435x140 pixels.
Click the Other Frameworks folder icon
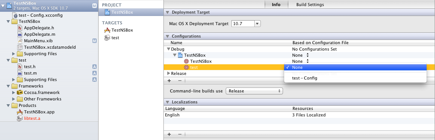coord(20,99)
